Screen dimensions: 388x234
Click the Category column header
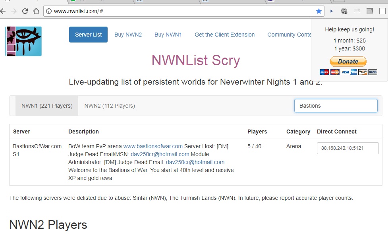(298, 132)
